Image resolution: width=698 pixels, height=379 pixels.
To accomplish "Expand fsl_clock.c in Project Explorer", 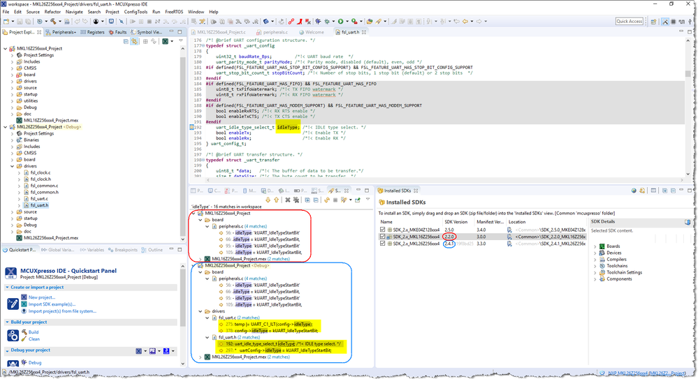I will point(19,172).
